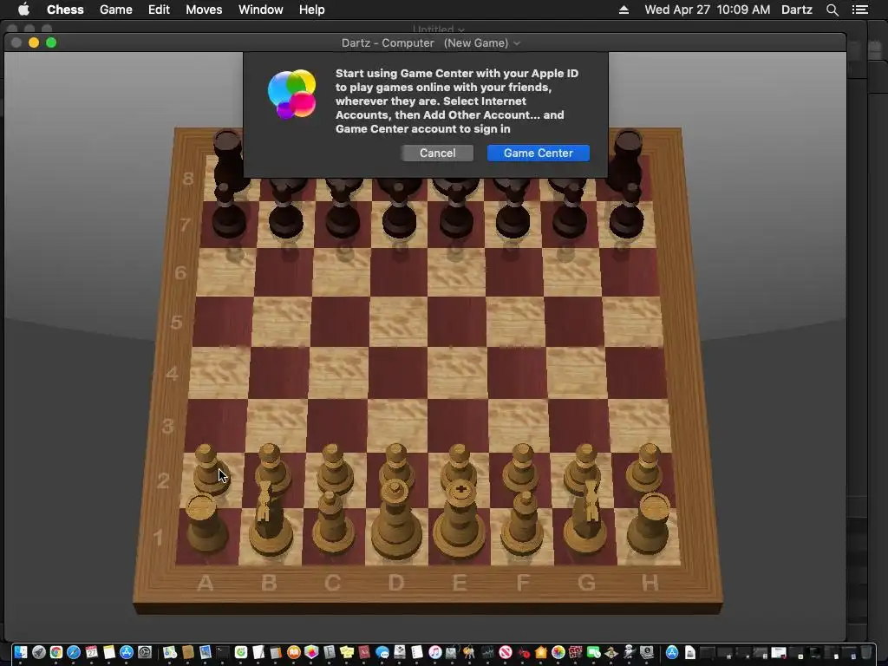Click the eject icon in menu bar

tap(624, 10)
